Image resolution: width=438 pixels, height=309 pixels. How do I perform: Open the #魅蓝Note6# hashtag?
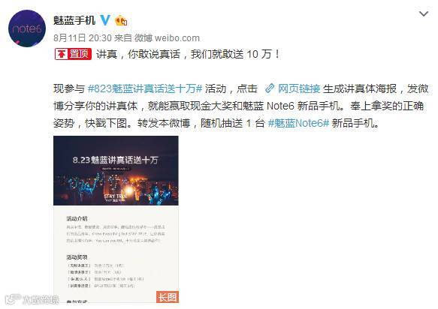click(298, 123)
